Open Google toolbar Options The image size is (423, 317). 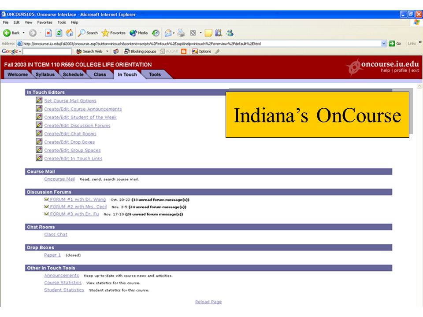tap(201, 51)
